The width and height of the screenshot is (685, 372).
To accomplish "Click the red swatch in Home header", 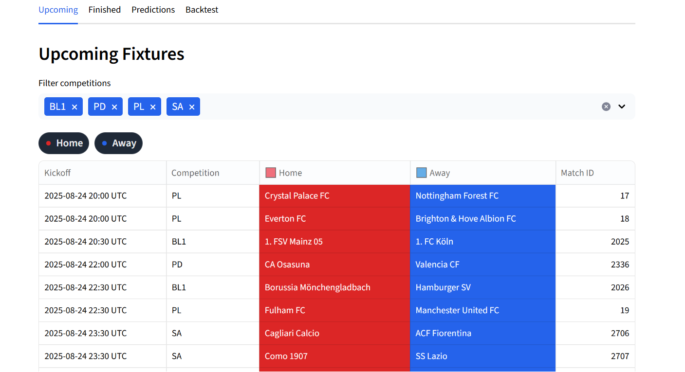I will pyautogui.click(x=271, y=173).
